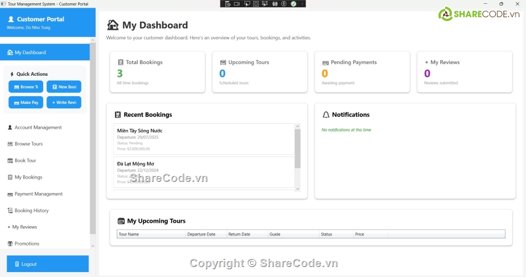Click the Booking History sidebar icon

(x=10, y=211)
